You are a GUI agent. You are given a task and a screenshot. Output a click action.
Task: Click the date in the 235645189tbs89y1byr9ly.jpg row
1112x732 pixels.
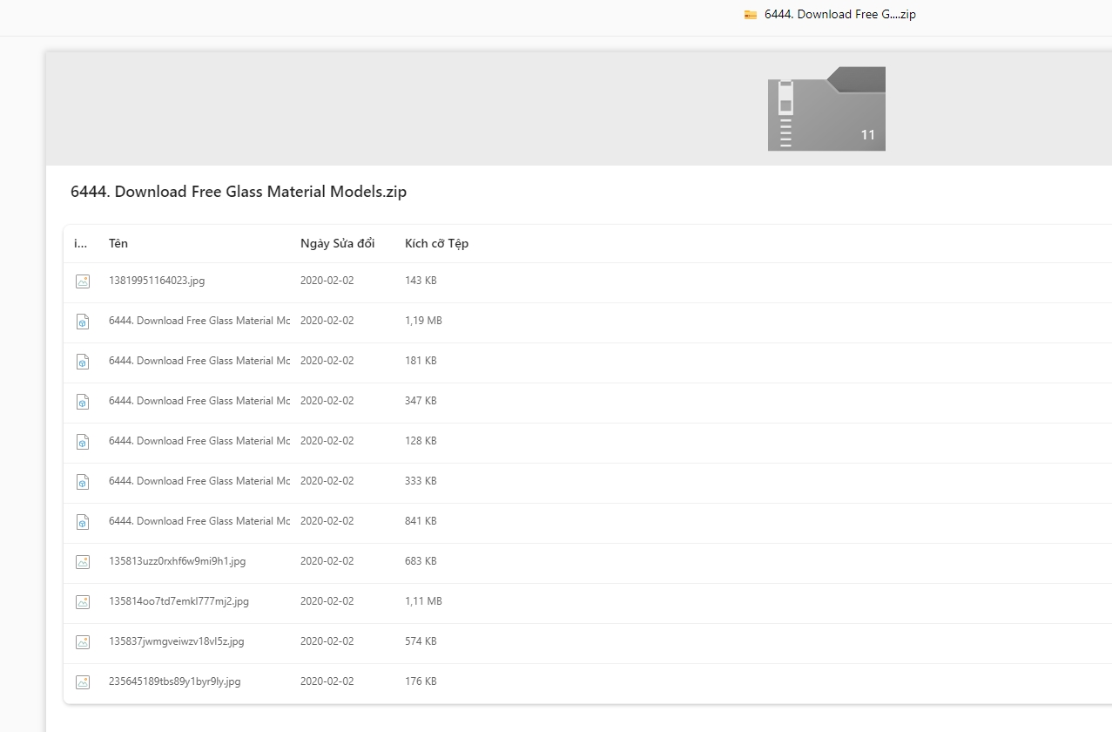click(327, 681)
